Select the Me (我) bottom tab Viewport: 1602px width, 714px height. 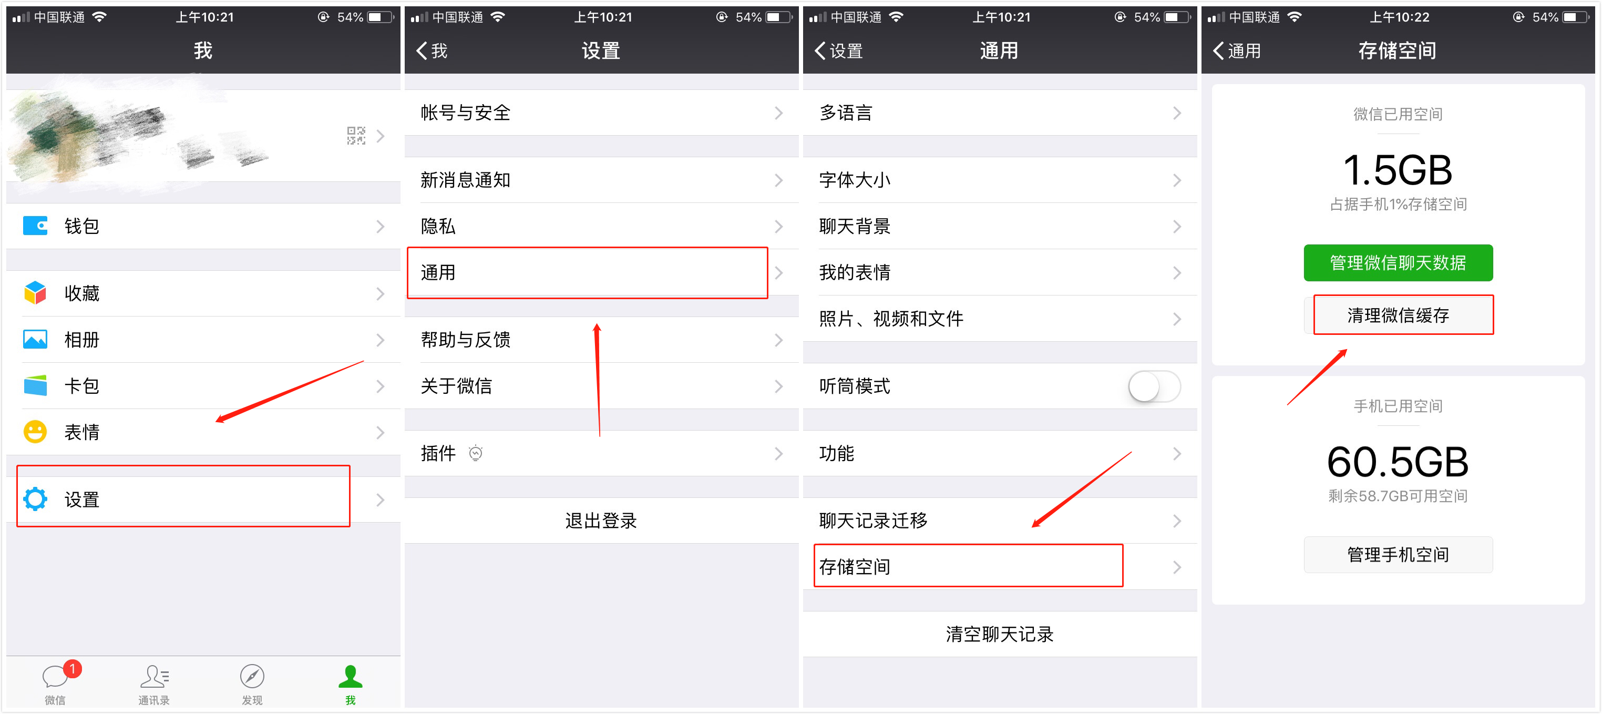(350, 683)
